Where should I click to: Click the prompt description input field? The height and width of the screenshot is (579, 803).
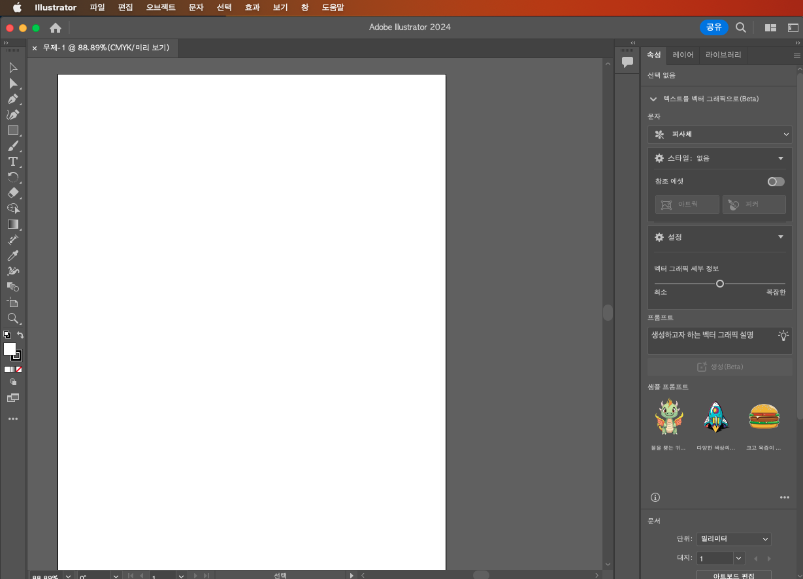719,340
